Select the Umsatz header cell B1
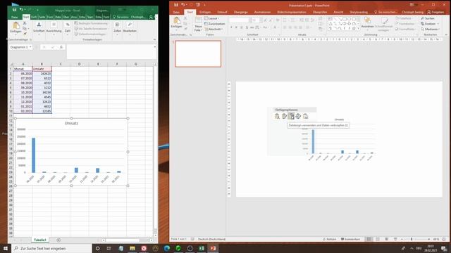The height and width of the screenshot is (253, 451). click(x=42, y=69)
